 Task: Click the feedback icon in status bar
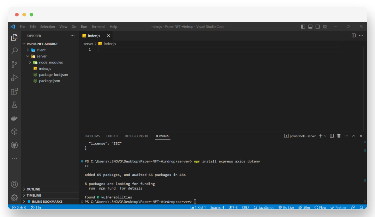pos(353,207)
